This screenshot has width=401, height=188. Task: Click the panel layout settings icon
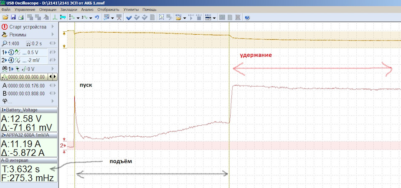(208, 18)
